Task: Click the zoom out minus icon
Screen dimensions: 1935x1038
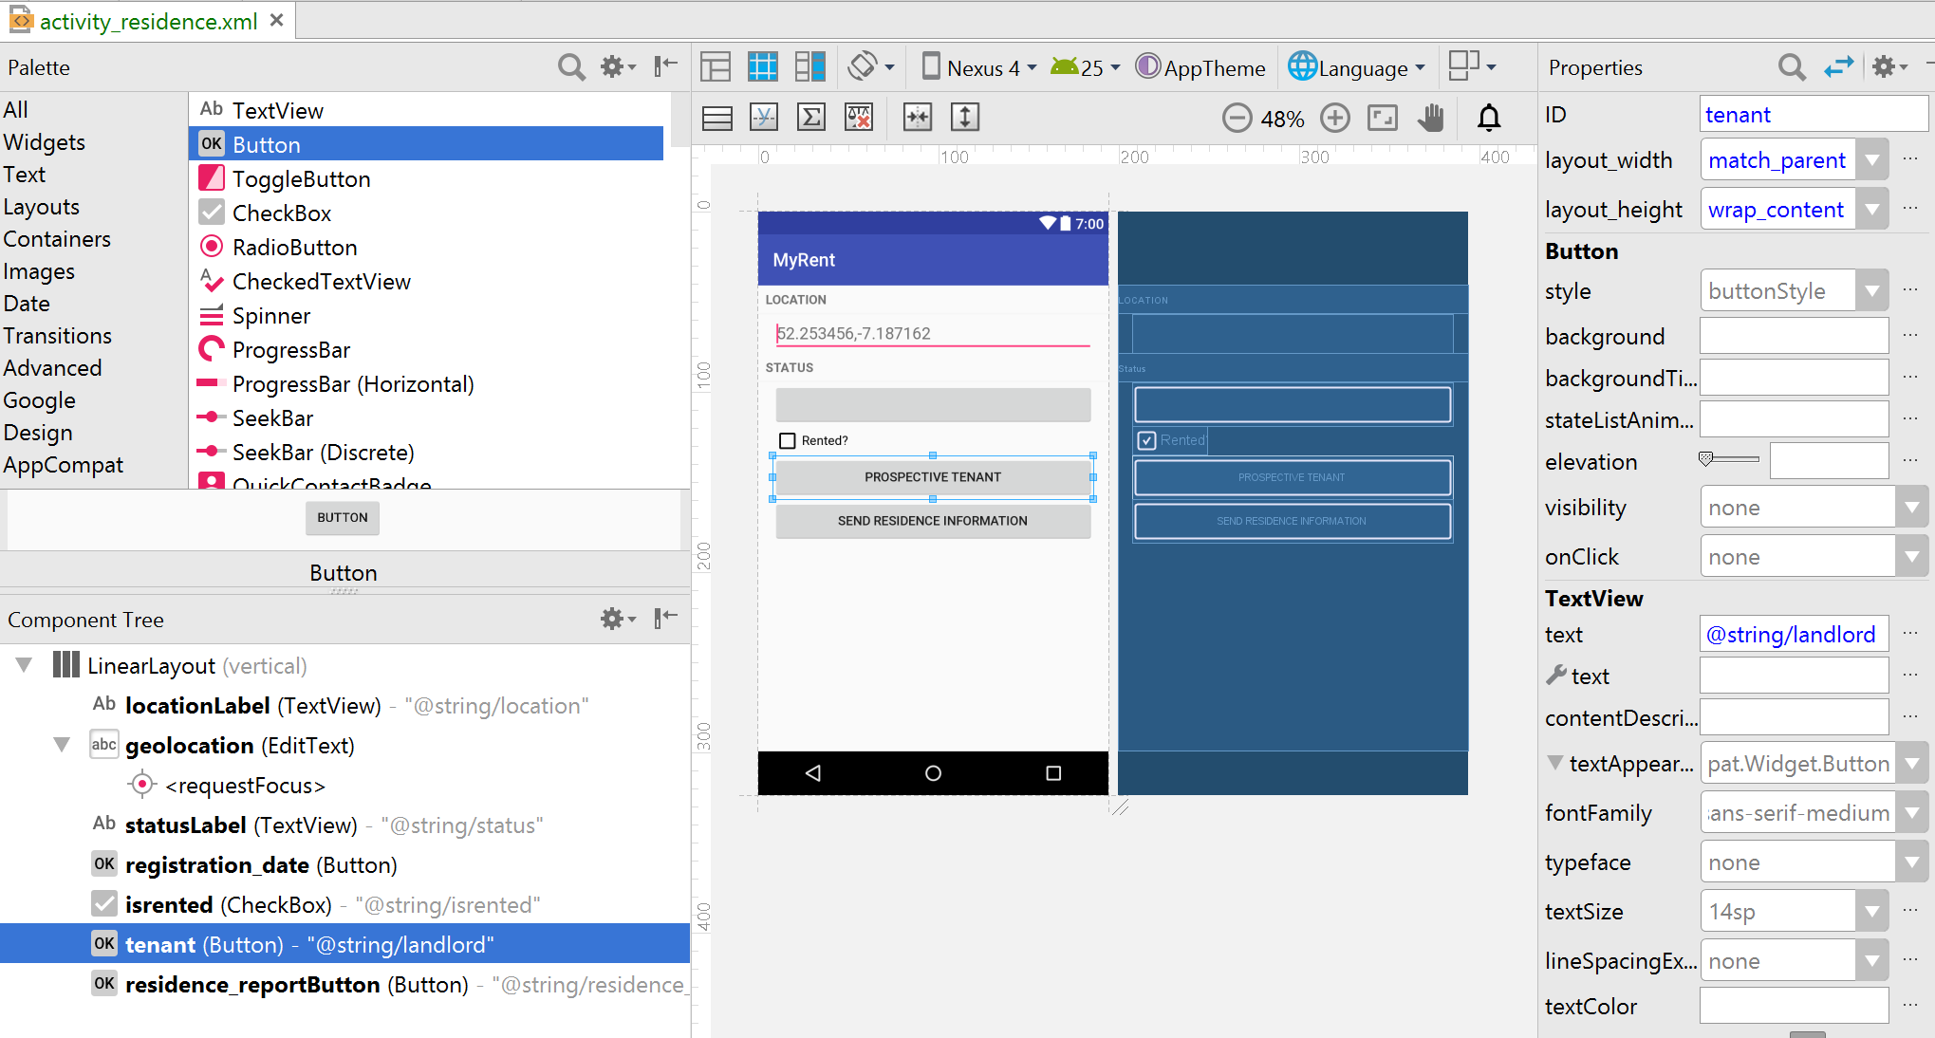Action: pos(1237,119)
